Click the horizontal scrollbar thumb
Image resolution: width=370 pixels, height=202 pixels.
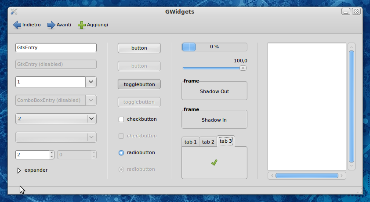pyautogui.click(x=307, y=176)
